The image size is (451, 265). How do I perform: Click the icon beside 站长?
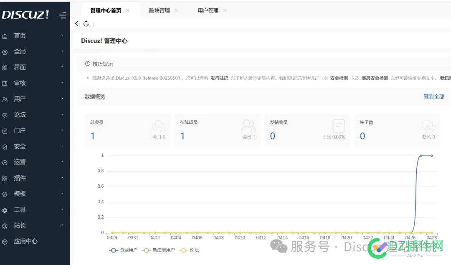5,226
